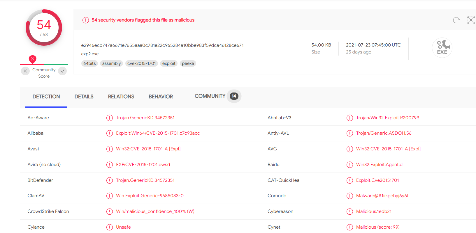Click Trojan/Generic.ASDOH.56 result
This screenshot has width=476, height=233.
(384, 133)
